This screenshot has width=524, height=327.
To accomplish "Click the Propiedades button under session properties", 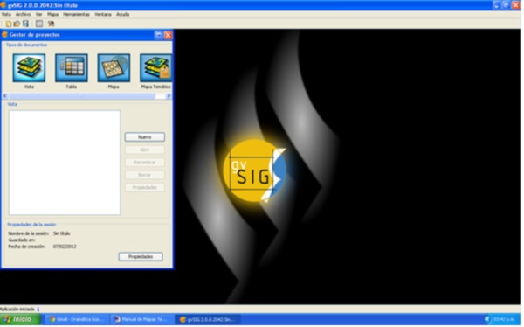I will point(141,257).
